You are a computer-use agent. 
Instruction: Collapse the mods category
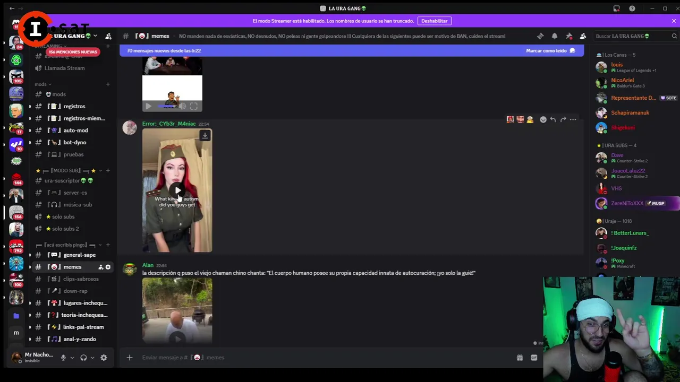point(42,84)
